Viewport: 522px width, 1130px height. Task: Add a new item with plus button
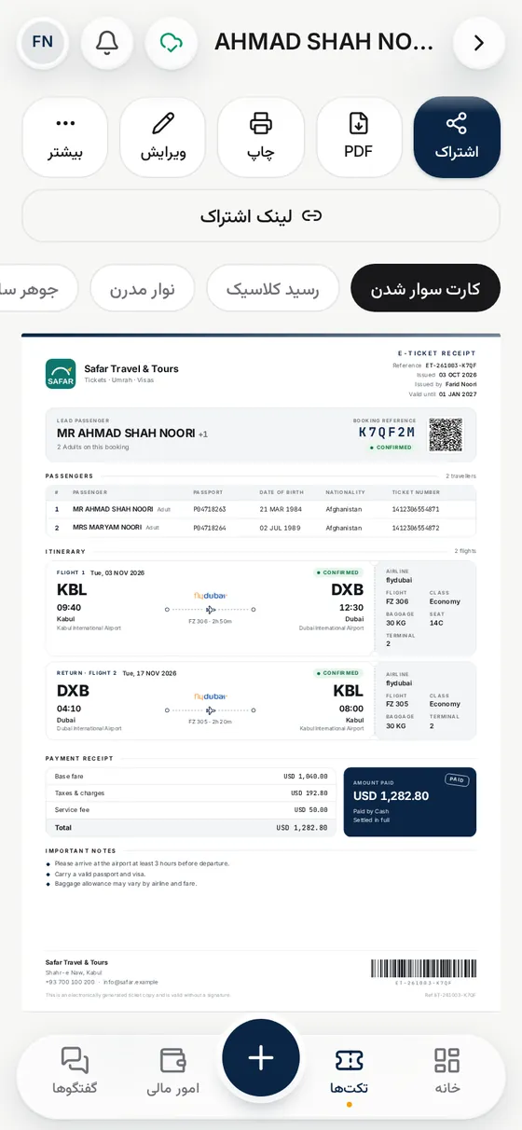[261, 1057]
